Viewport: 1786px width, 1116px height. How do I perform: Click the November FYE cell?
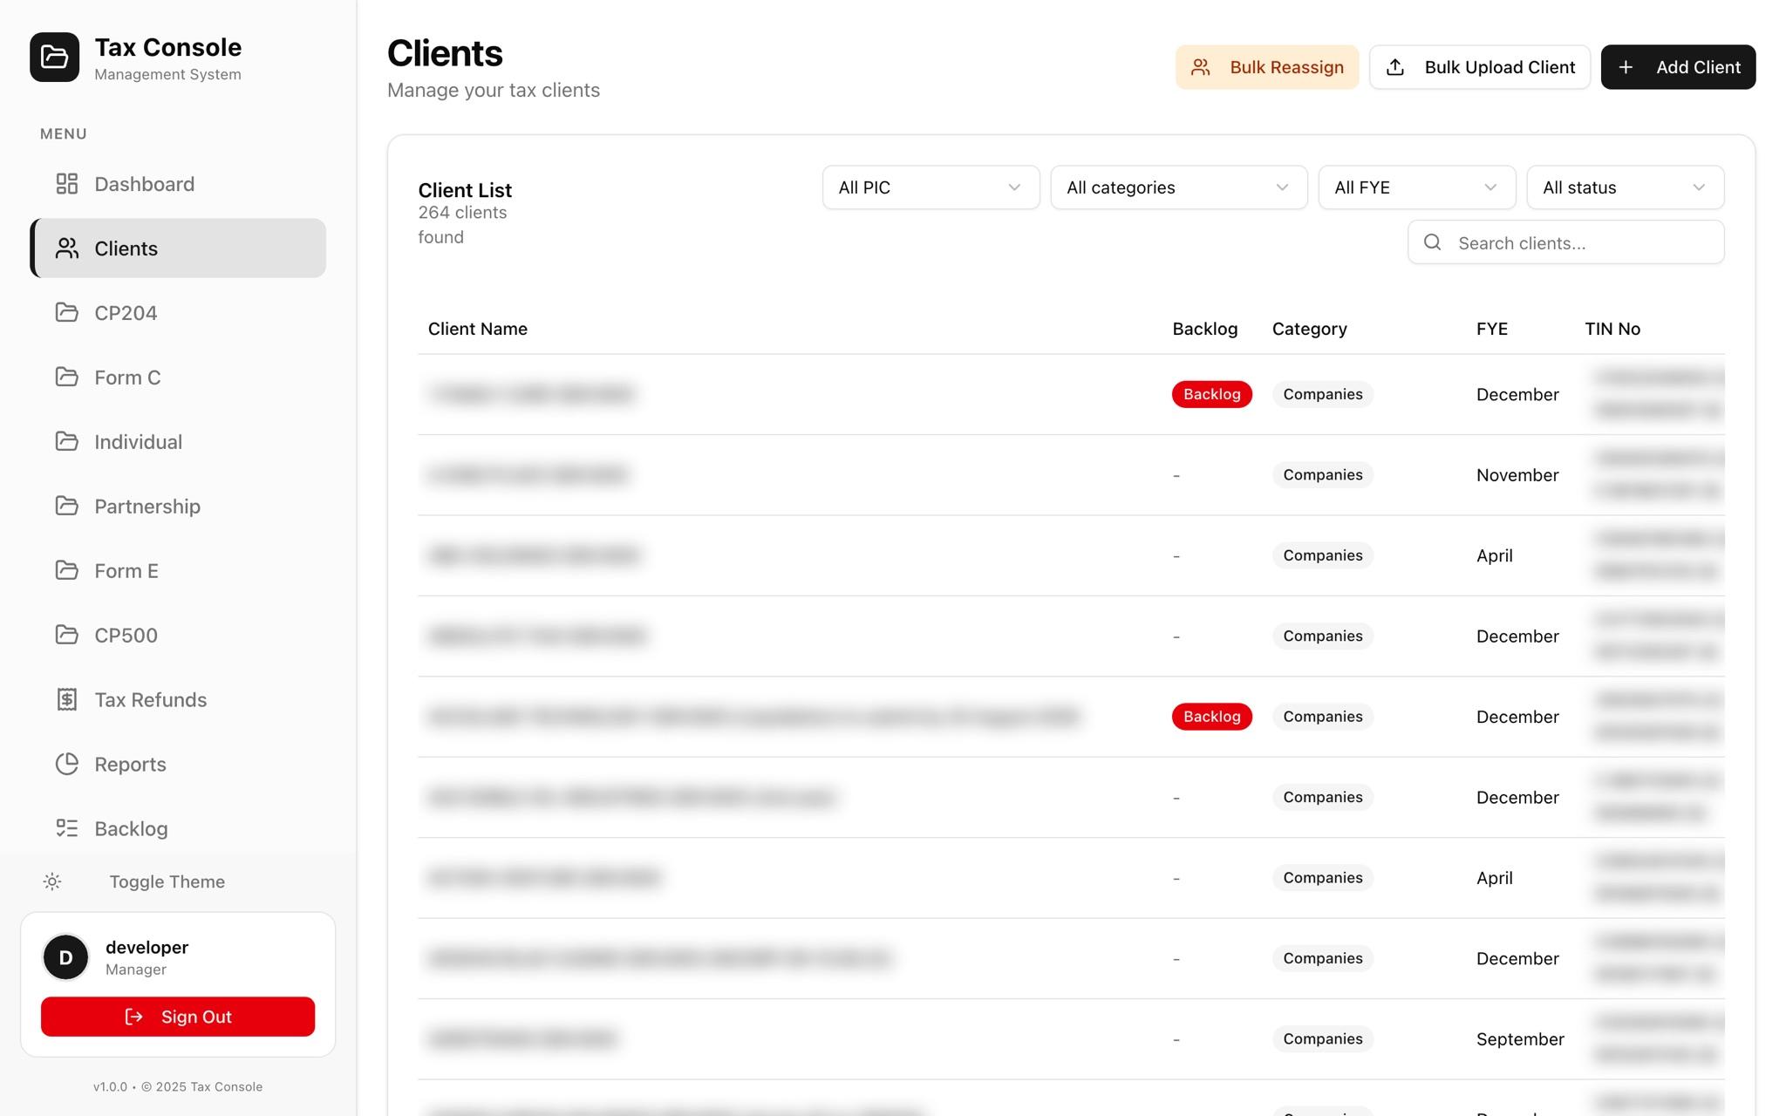(1517, 475)
